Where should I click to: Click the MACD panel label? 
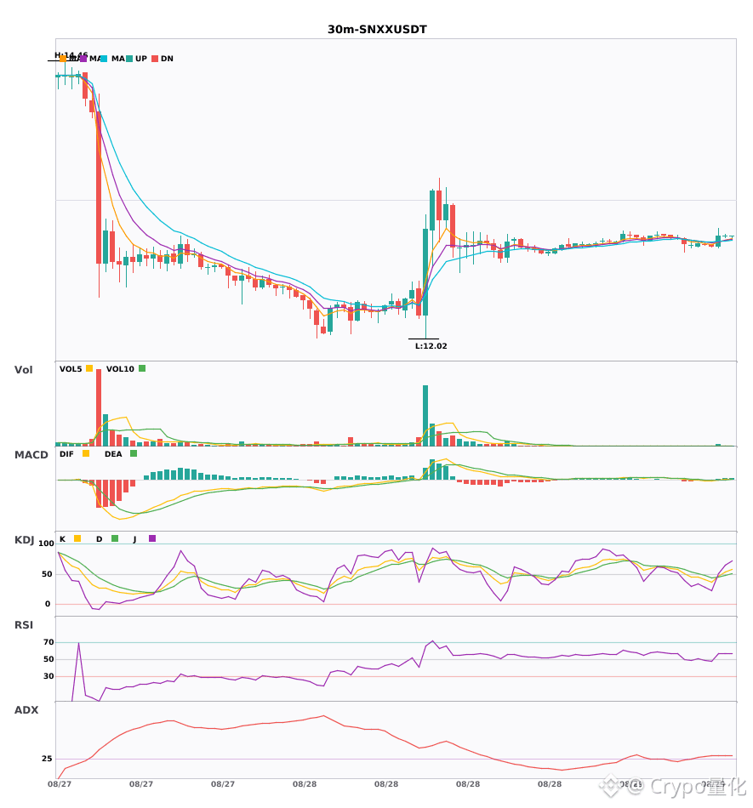[31, 455]
